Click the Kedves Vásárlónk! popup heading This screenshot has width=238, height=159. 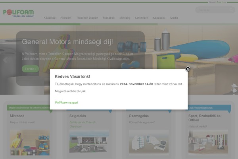(x=73, y=77)
